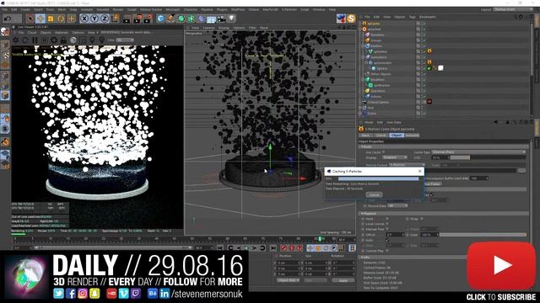The image size is (540, 303).
Task: Toggle the Z axis lock
Action: pos(105,19)
